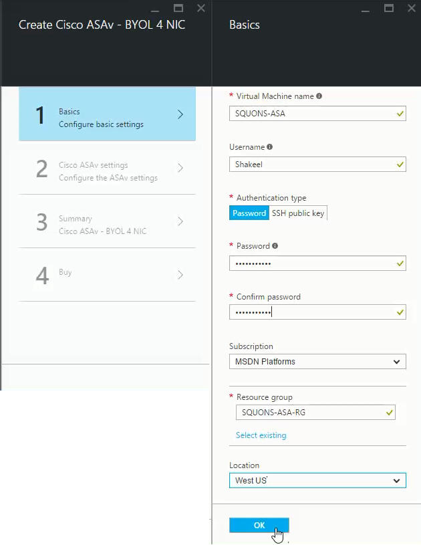The width and height of the screenshot is (421, 545).
Task: Open info tooltip for Virtual Machine name
Action: click(319, 96)
